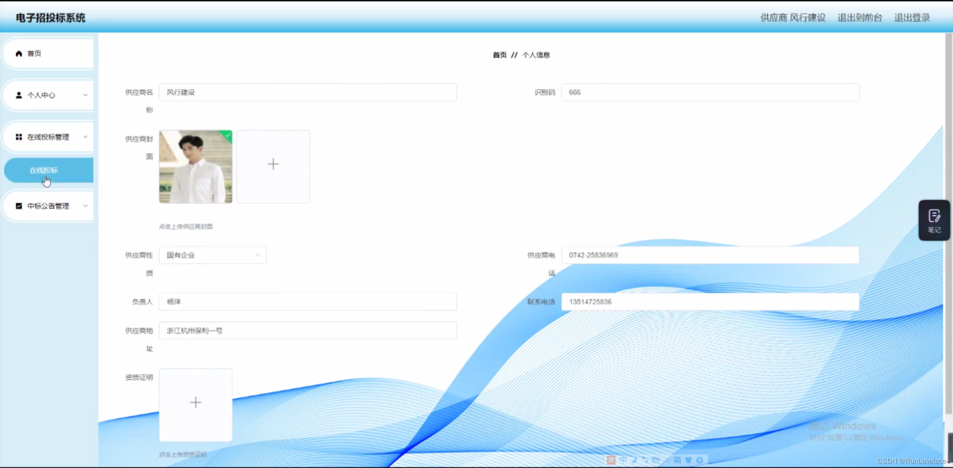The height and width of the screenshot is (468, 953).
Task: Click the 供应商名称 input field with 风行建设
Action: tap(308, 92)
